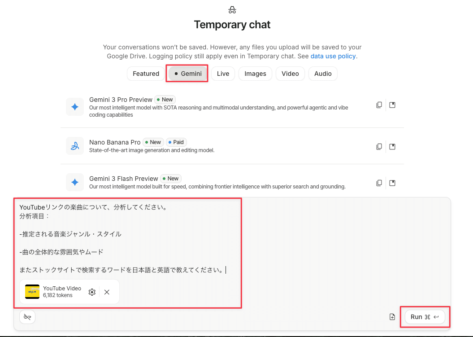Click the crossed-out link icon below the prompt
Image resolution: width=473 pixels, height=337 pixels.
click(27, 317)
